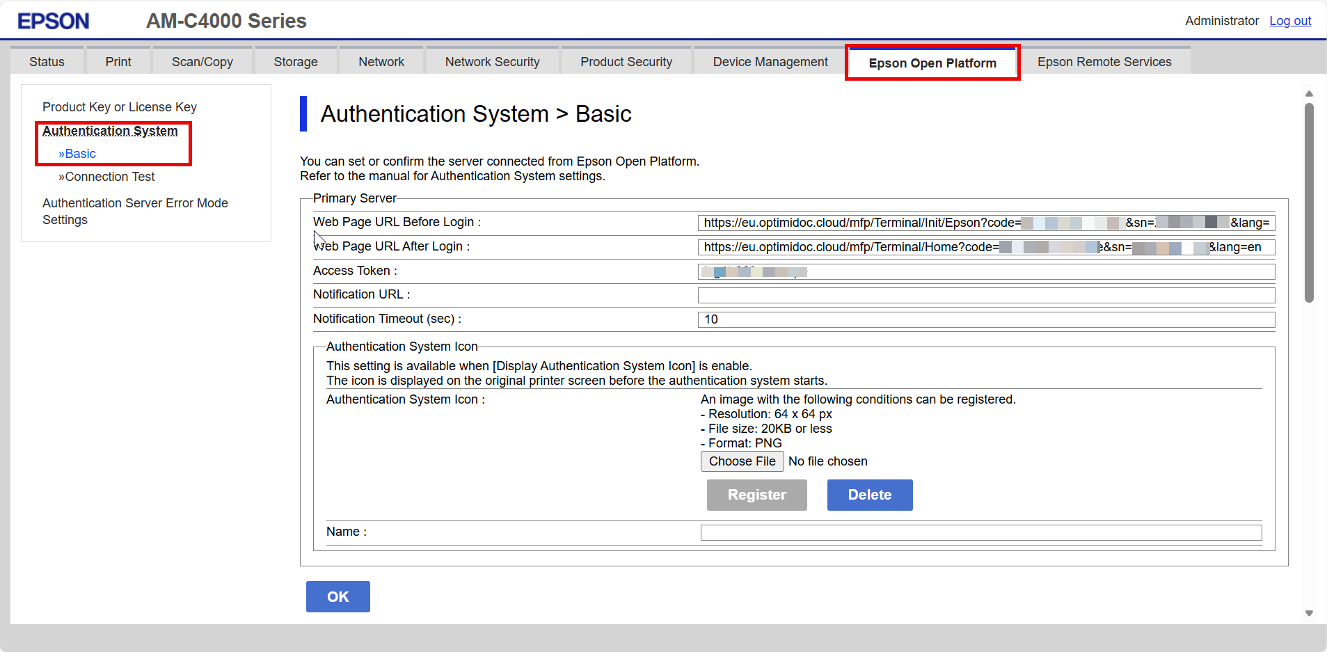The image size is (1327, 652).
Task: Open Product Key or License Key page
Action: pos(119,107)
